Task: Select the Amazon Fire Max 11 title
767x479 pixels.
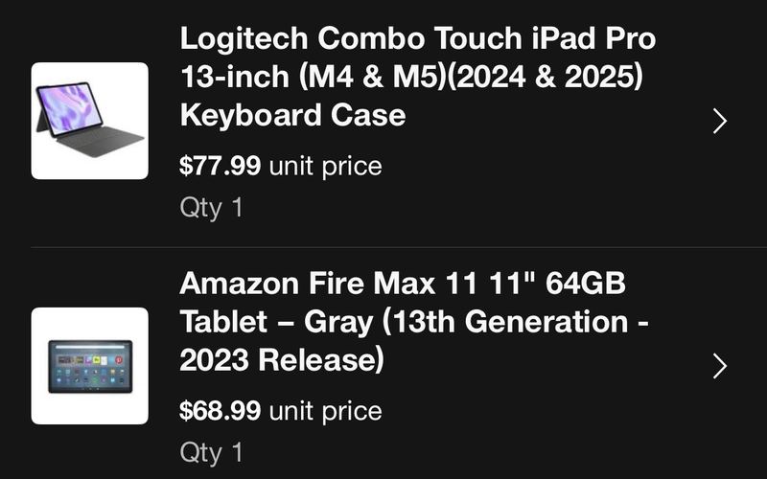Action: [x=414, y=322]
